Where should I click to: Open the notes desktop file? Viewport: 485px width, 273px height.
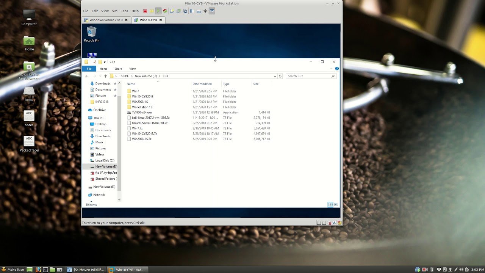pos(29,119)
